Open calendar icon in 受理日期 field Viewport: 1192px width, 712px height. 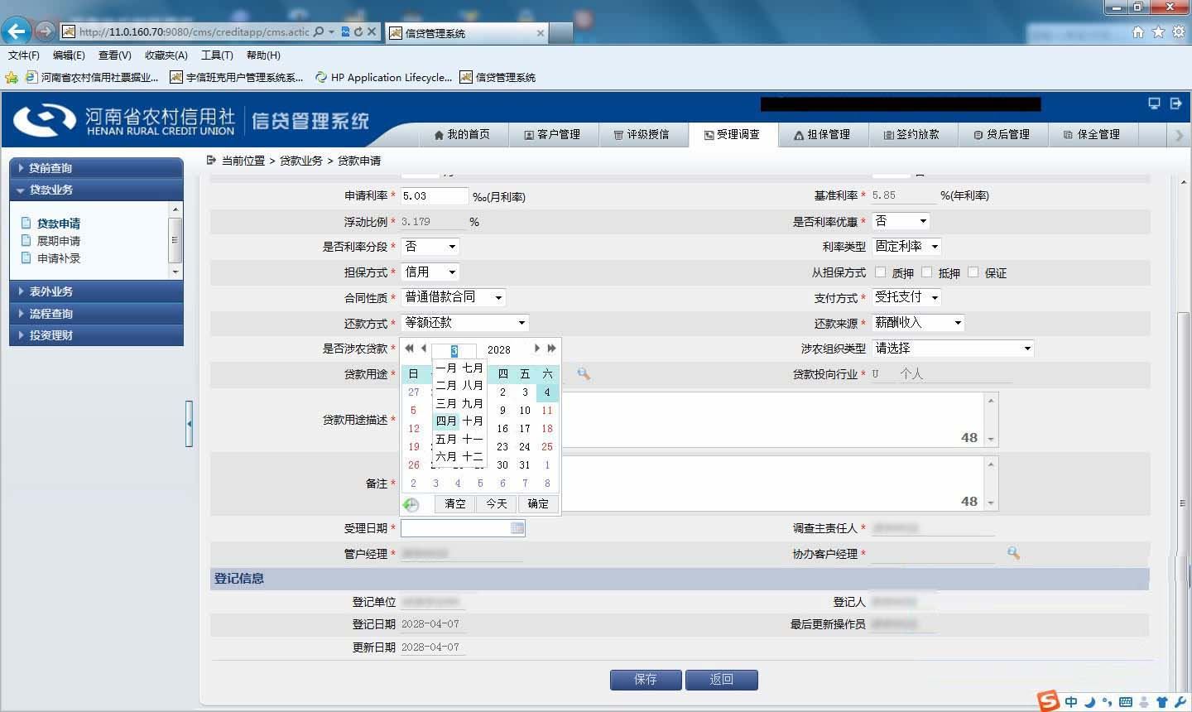tap(517, 528)
